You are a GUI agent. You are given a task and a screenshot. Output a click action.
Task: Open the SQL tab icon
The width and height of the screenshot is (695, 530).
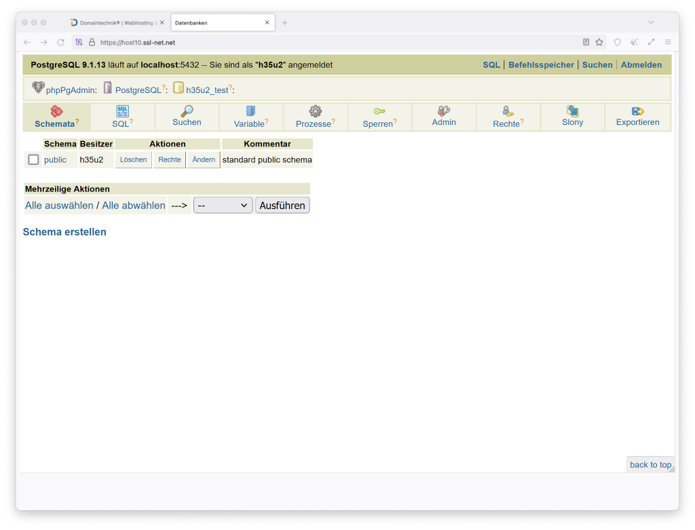click(122, 111)
